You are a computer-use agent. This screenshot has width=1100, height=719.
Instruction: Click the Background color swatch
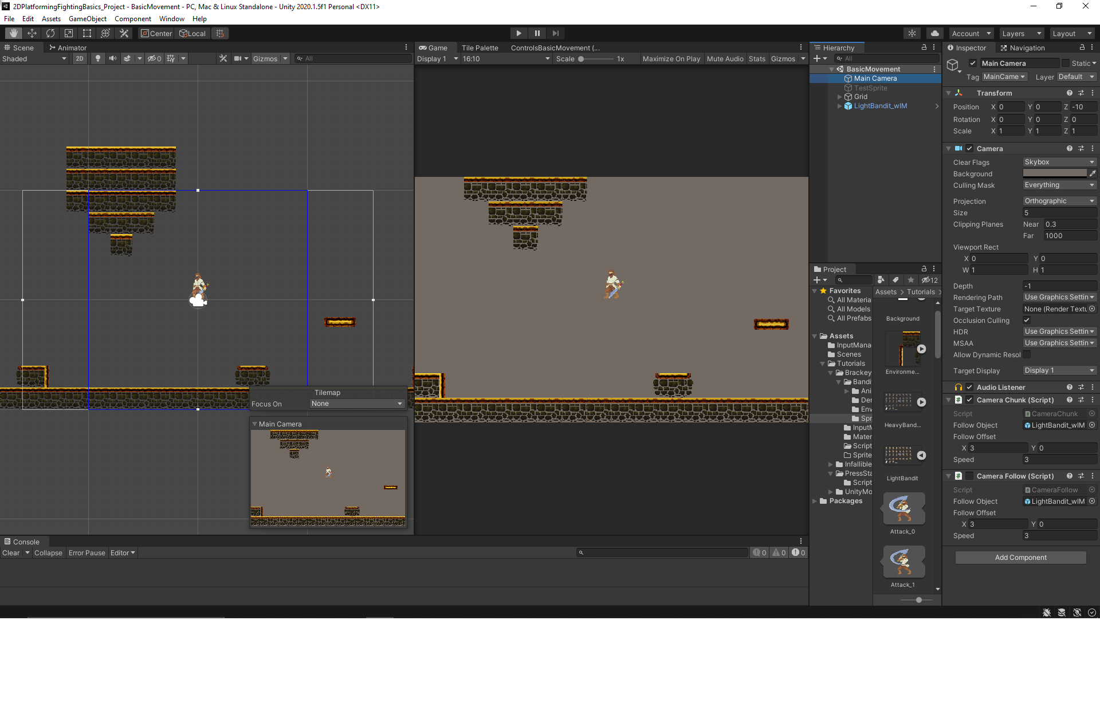click(x=1054, y=173)
